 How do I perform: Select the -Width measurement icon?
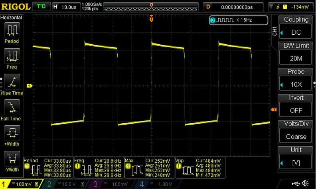12,158
